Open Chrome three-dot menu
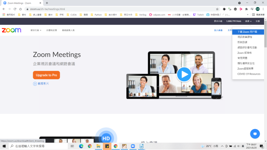The width and height of the screenshot is (267, 150). coord(263,9)
